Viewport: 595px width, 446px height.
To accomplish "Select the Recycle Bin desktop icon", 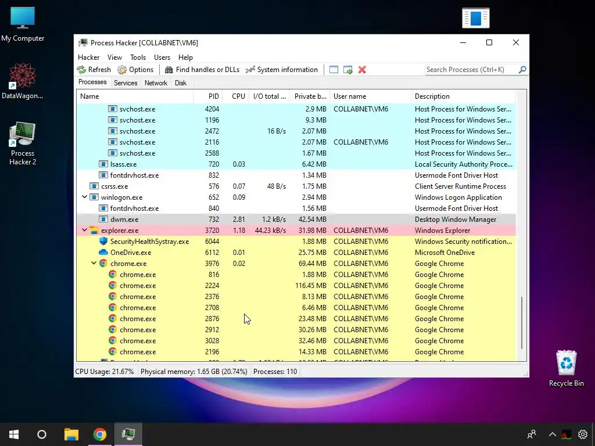I will [x=566, y=368].
